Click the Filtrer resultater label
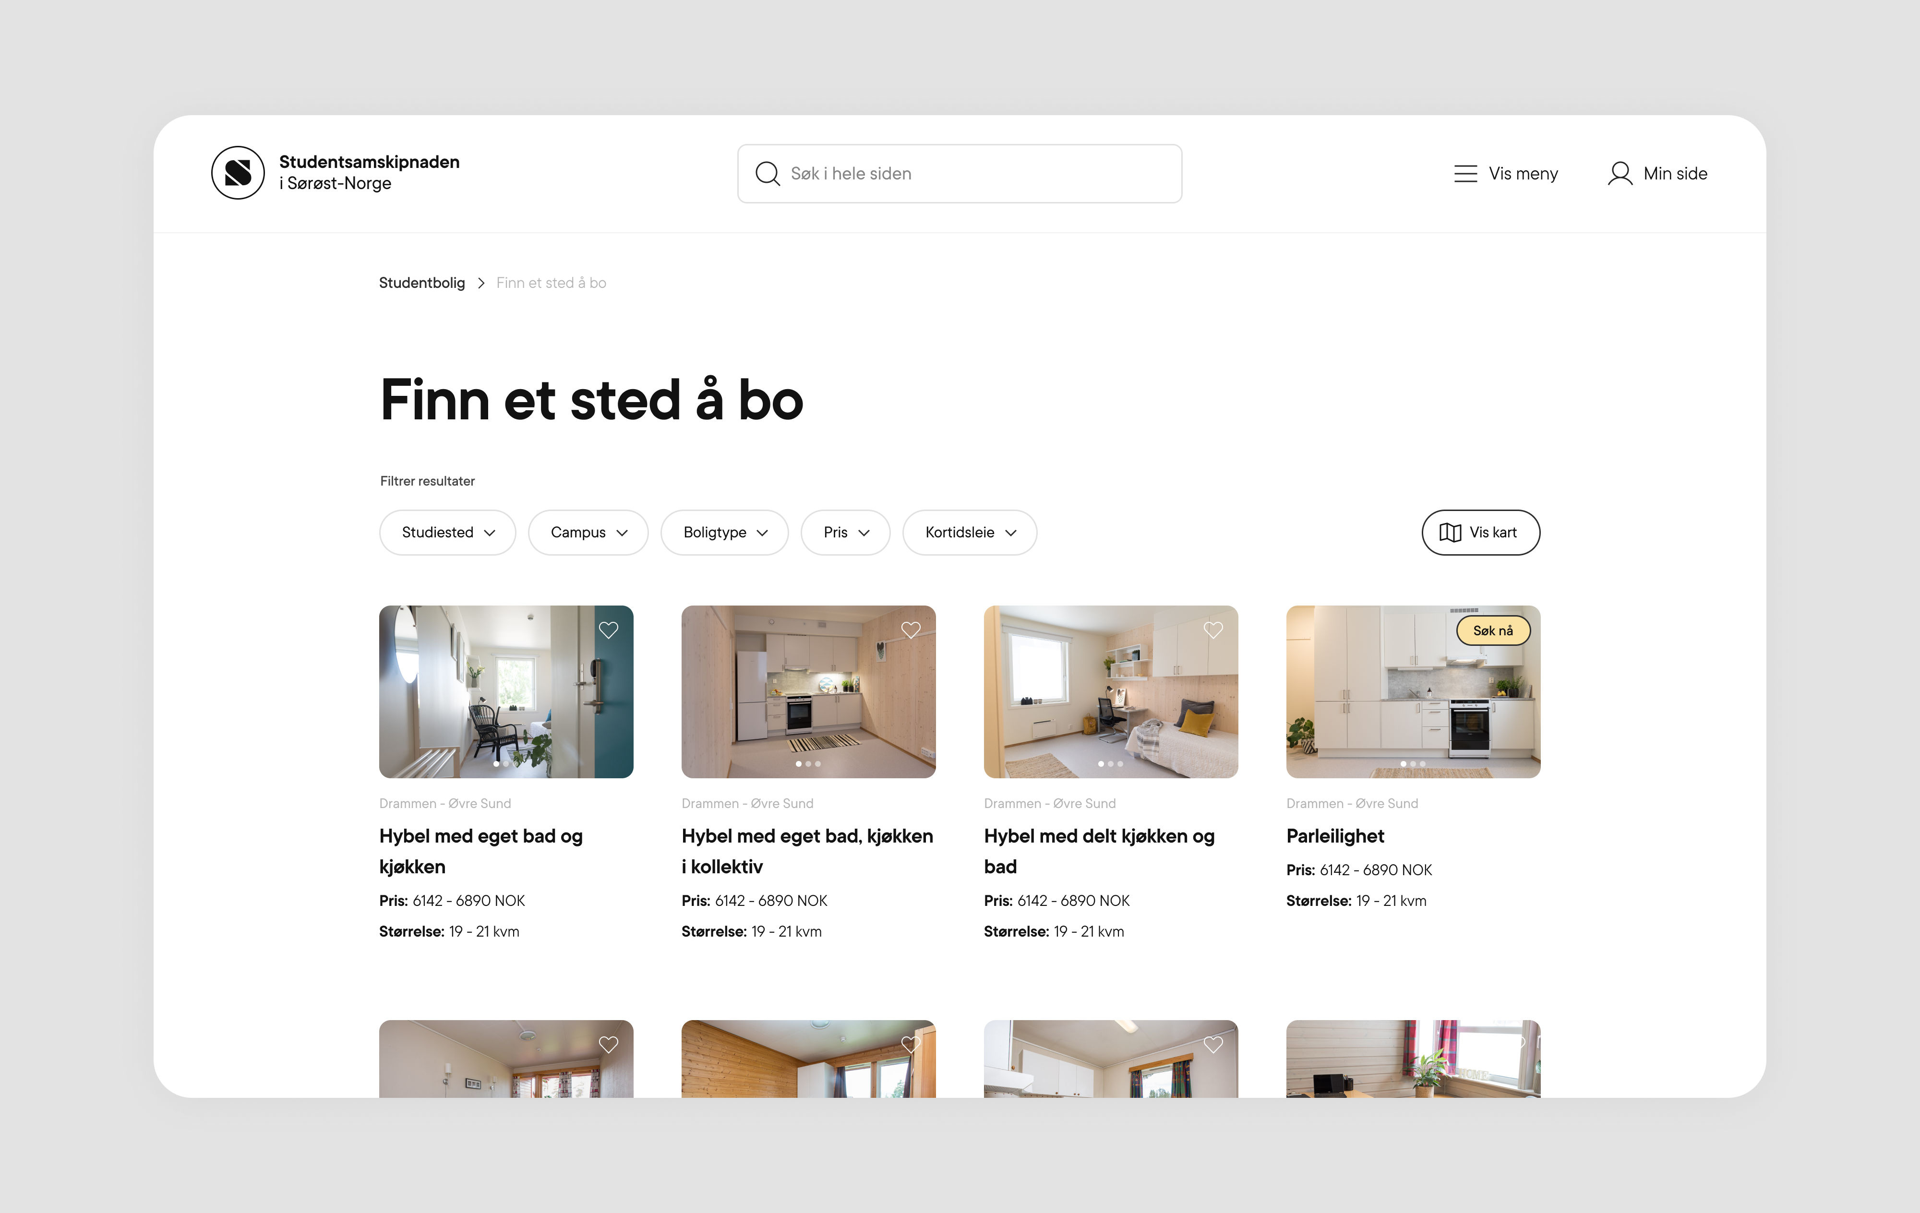1920x1213 pixels. coord(427,481)
